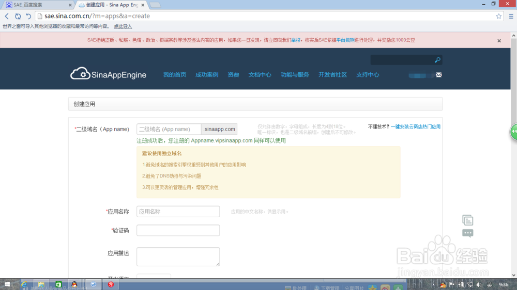517x290 pixels.
Task: Open the QQ penguin taskbar icon
Action: [74, 284]
